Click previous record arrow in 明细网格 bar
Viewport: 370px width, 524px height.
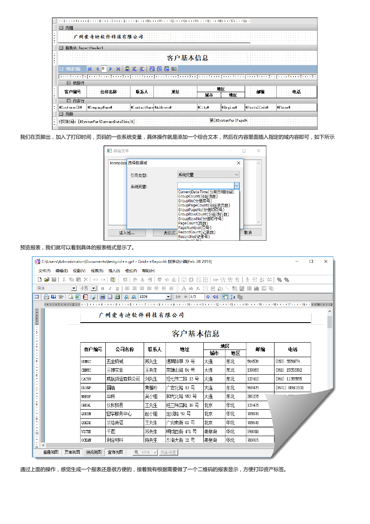point(97,68)
